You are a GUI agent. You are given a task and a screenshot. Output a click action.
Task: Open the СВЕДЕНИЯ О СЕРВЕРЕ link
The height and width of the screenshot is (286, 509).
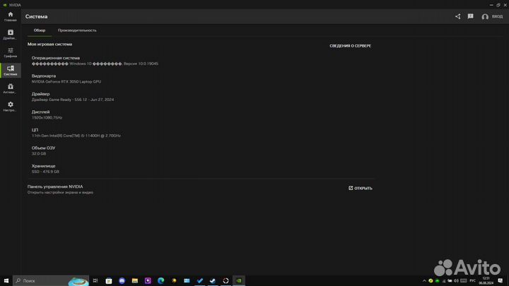tap(350, 46)
